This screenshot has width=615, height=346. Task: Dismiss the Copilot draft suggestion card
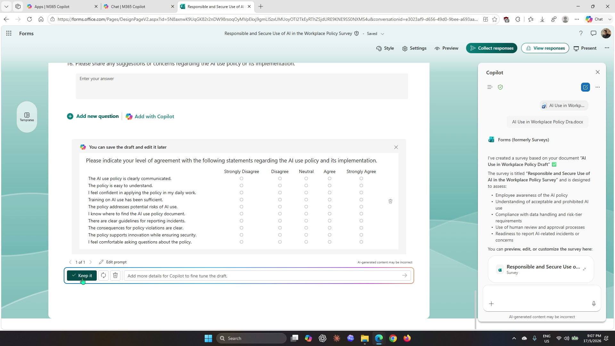396,147
